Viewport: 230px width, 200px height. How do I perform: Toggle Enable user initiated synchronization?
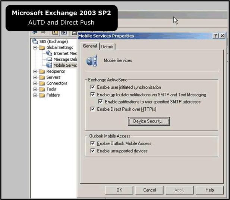pos(92,87)
